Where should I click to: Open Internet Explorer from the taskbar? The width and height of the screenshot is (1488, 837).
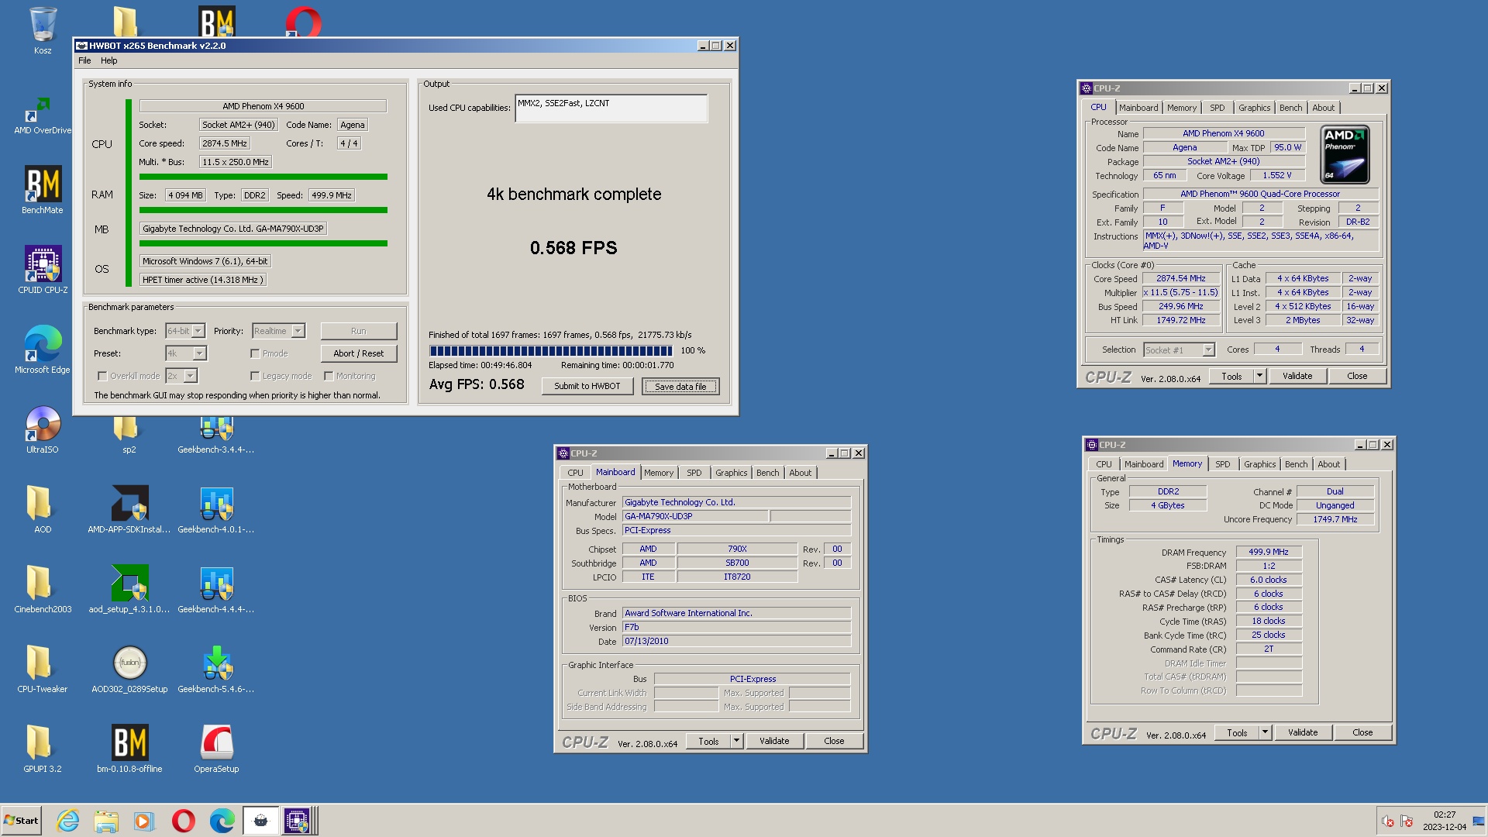[68, 821]
